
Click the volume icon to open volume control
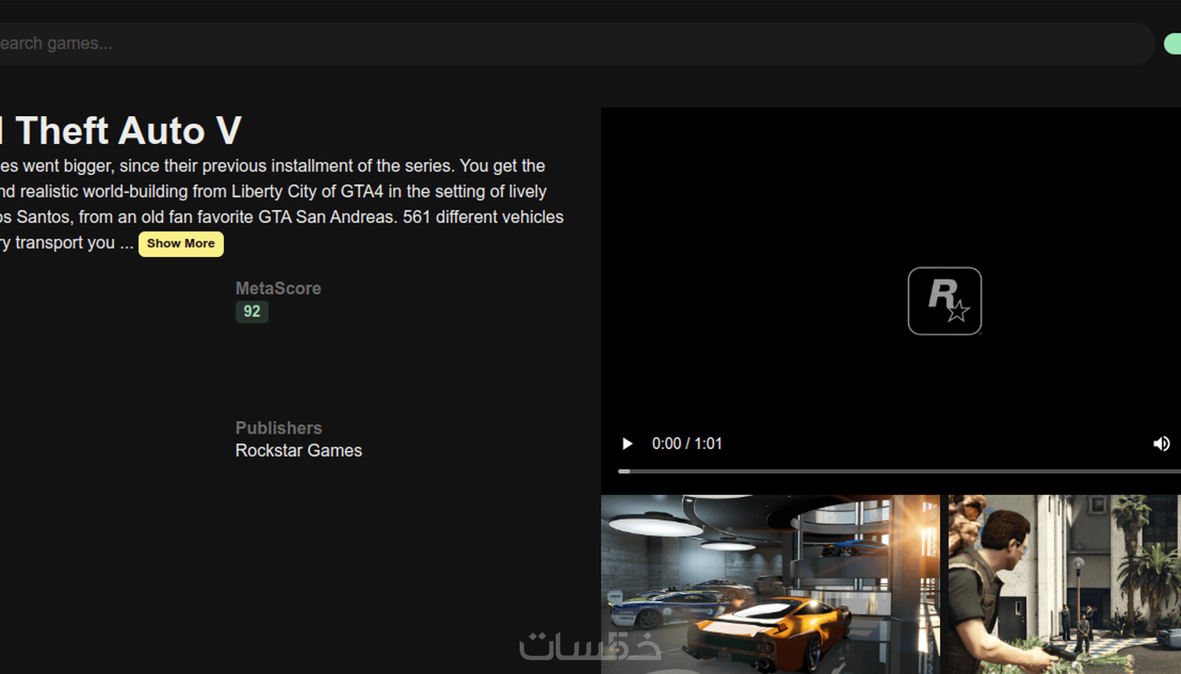click(1161, 444)
